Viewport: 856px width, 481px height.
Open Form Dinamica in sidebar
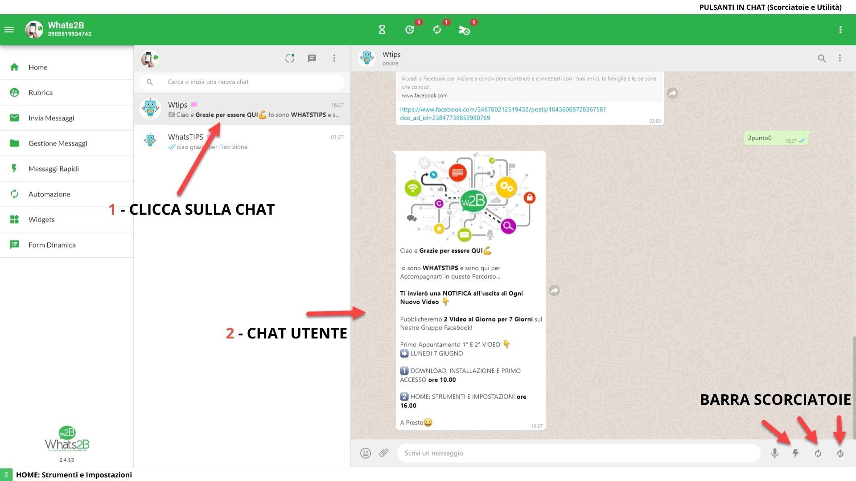pos(67,245)
